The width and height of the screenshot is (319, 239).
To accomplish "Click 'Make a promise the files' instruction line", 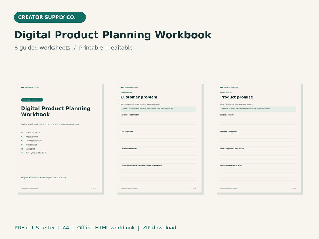I will pyautogui.click(x=237, y=104).
